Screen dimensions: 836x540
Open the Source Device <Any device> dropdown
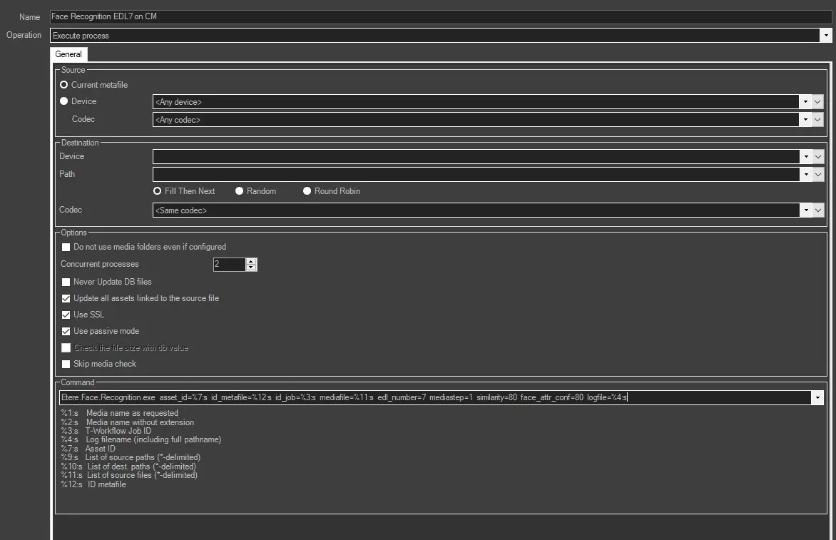(805, 102)
